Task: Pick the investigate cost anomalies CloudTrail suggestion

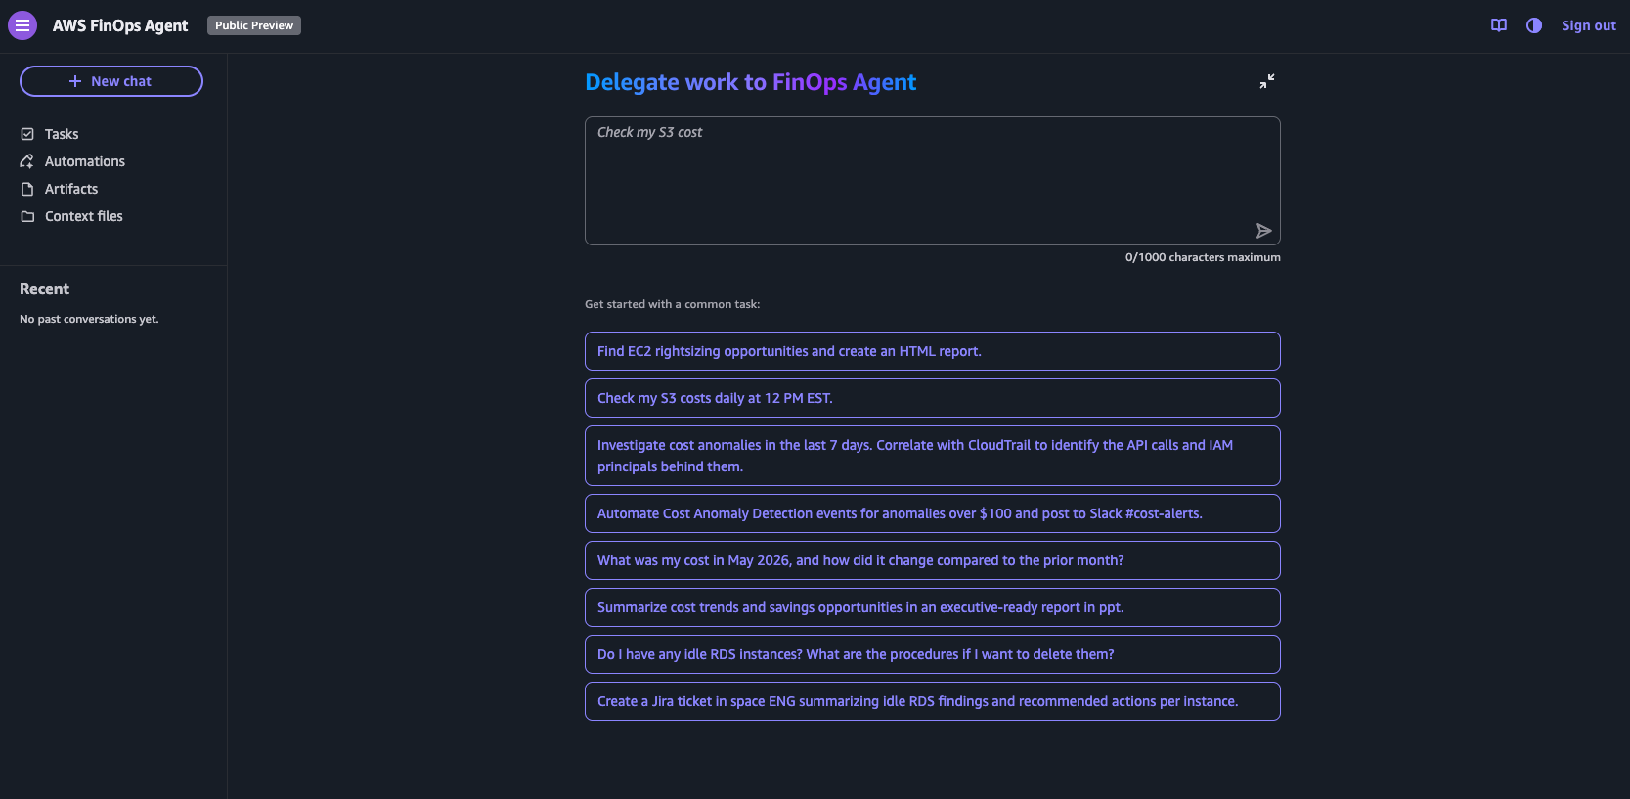Action: click(x=933, y=456)
